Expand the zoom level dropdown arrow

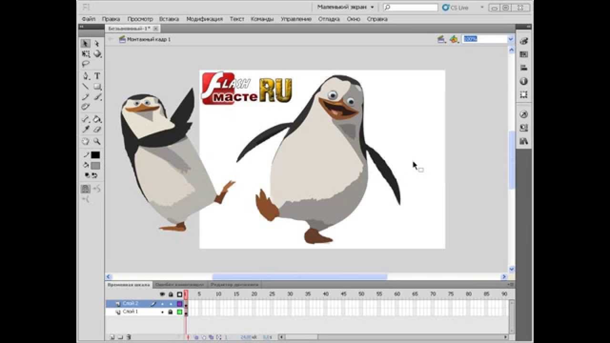(x=511, y=39)
